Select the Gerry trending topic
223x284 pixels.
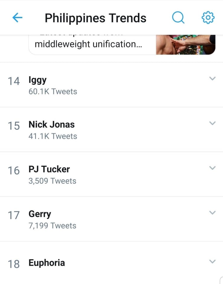(x=40, y=214)
